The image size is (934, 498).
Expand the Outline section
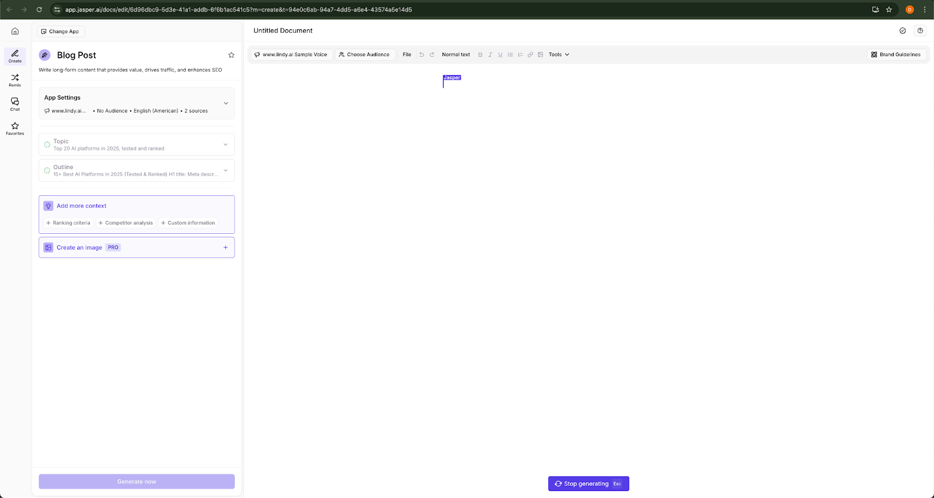[225, 170]
